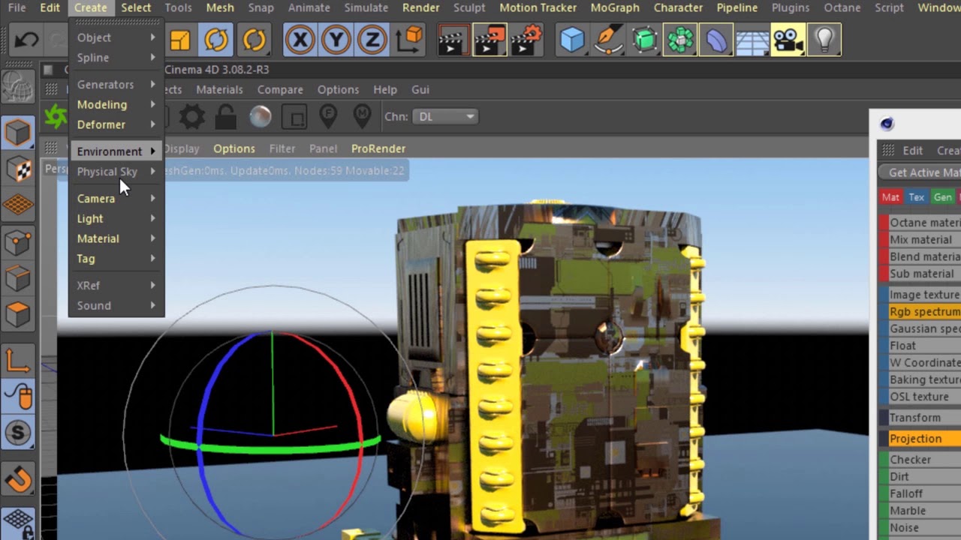This screenshot has height=540, width=961.
Task: Toggle the Octane lock resolution padlock
Action: (x=225, y=117)
